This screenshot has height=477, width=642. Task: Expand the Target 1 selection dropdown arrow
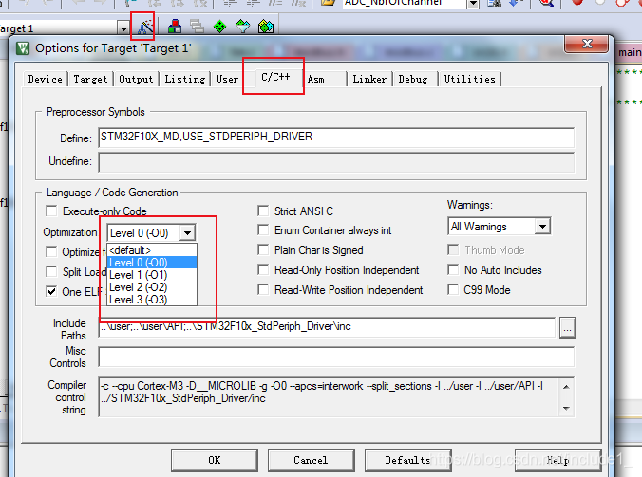pos(123,28)
